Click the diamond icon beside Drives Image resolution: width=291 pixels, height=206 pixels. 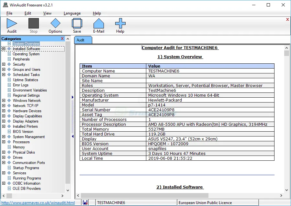(9, 157)
